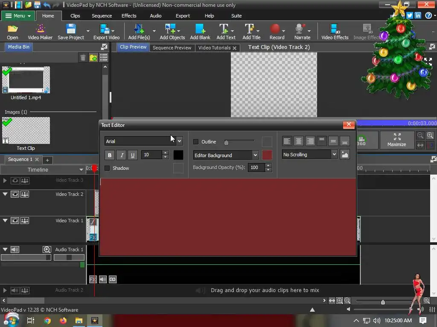Click the Add Blank icon
The height and width of the screenshot is (327, 437).
point(200,32)
